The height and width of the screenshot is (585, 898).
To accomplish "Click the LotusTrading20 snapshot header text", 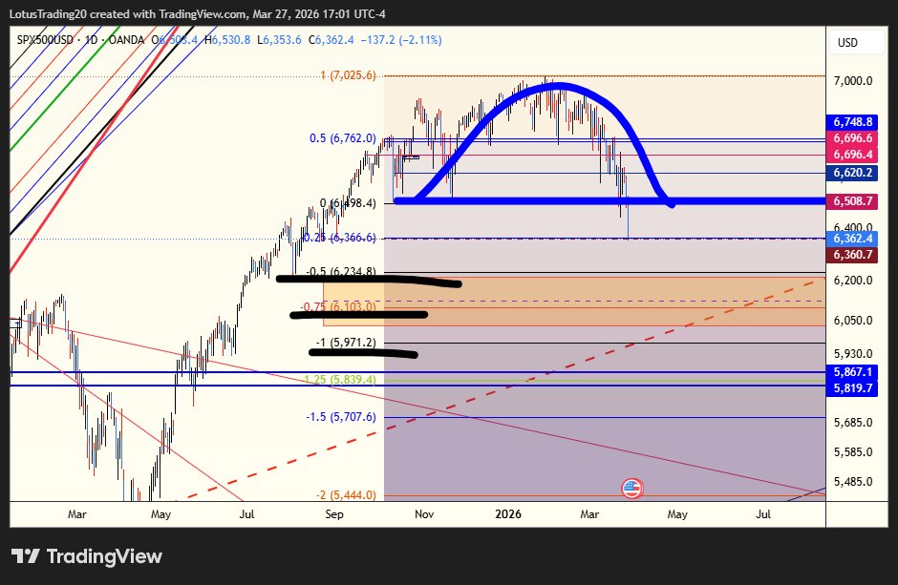I will pos(197,13).
